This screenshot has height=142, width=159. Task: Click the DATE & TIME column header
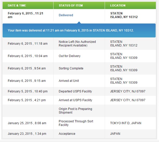(x=17, y=5)
